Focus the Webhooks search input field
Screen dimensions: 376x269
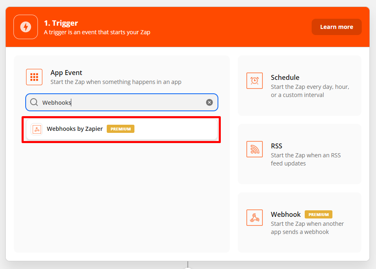click(x=122, y=102)
